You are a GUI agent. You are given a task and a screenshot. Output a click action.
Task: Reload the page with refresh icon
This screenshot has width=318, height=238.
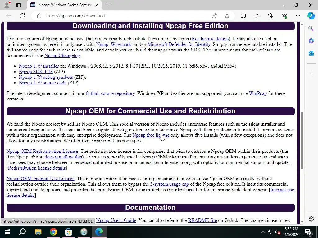[22, 16]
